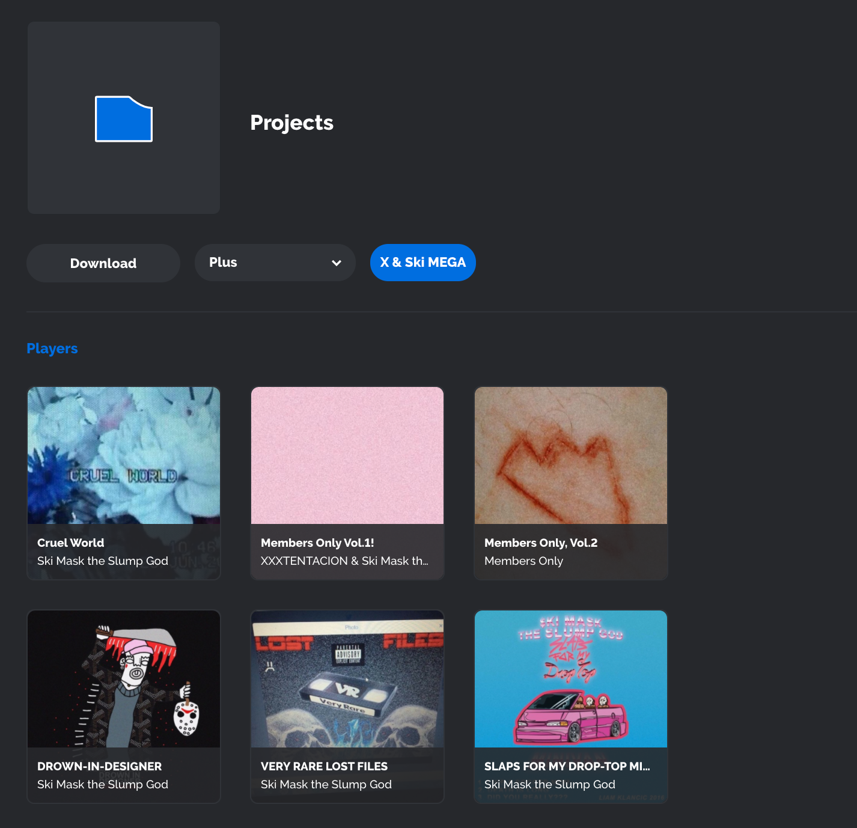
Task: Click the blue Projects folder icon
Action: coord(124,119)
